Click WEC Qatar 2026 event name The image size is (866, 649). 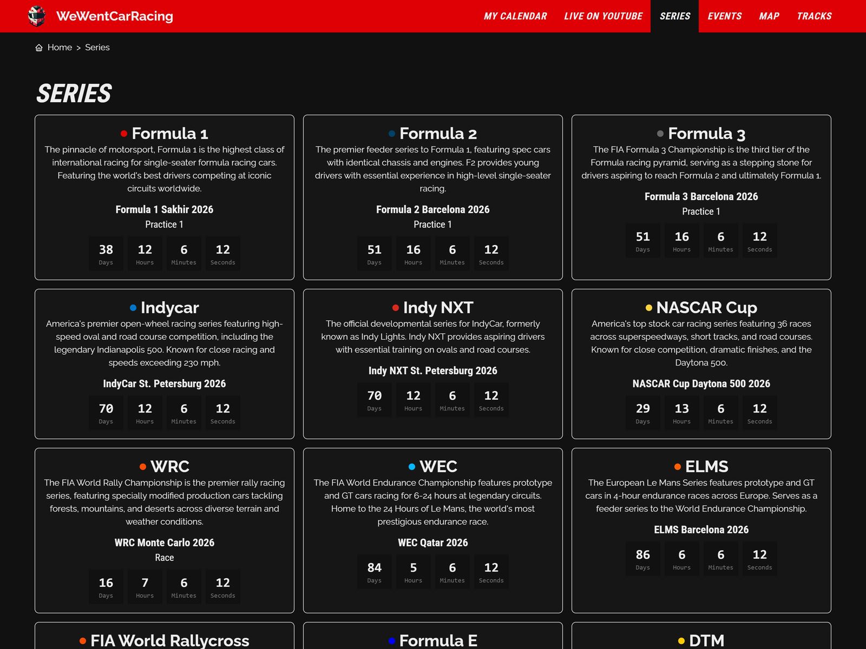(x=433, y=543)
